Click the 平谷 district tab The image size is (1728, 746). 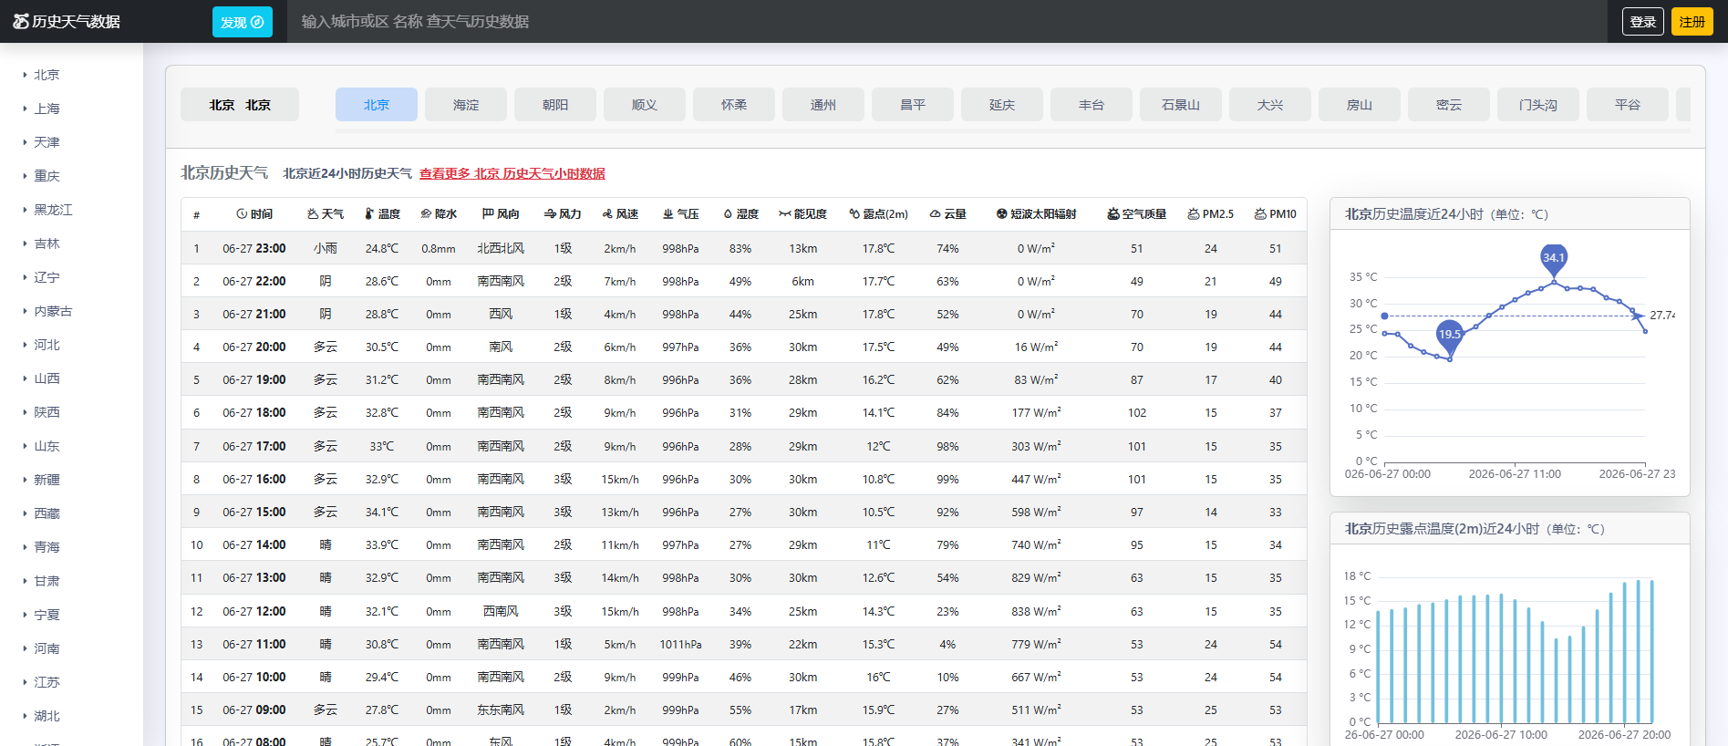(x=1628, y=105)
